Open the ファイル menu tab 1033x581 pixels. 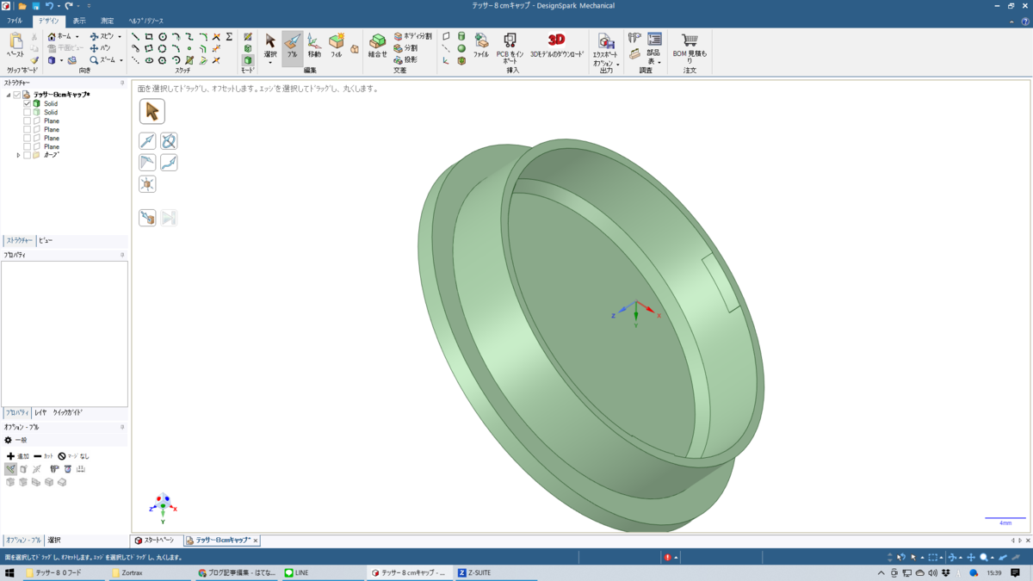tap(15, 21)
